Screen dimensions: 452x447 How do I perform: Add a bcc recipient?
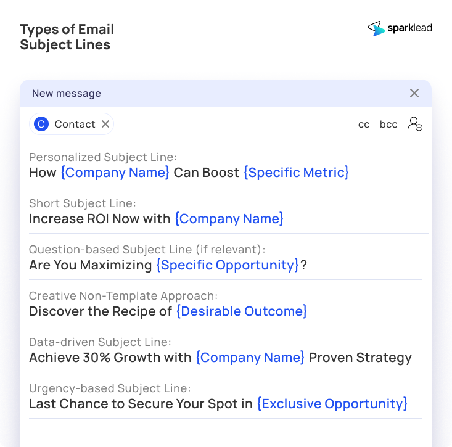[388, 124]
